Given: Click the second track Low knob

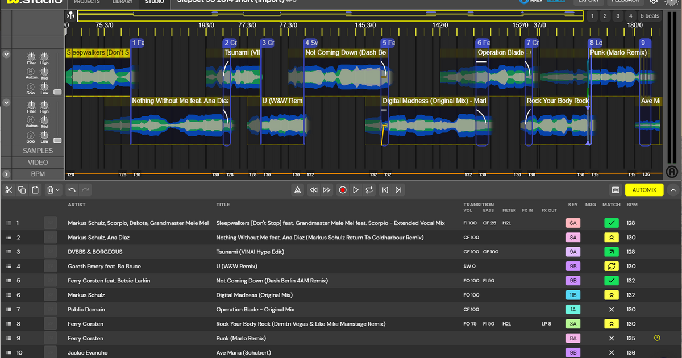Looking at the screenshot, I should [x=44, y=135].
